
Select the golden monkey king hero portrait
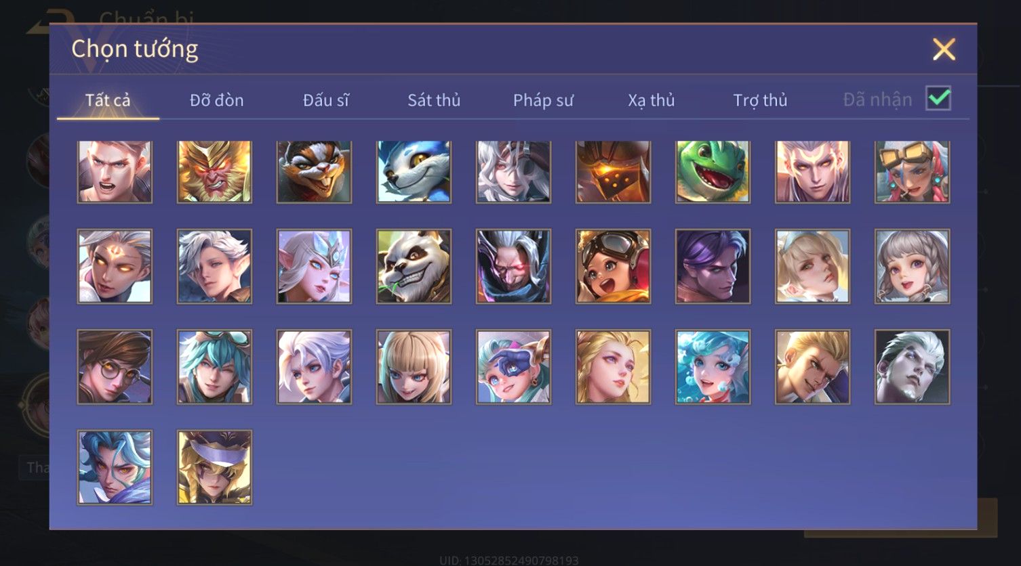tap(214, 172)
